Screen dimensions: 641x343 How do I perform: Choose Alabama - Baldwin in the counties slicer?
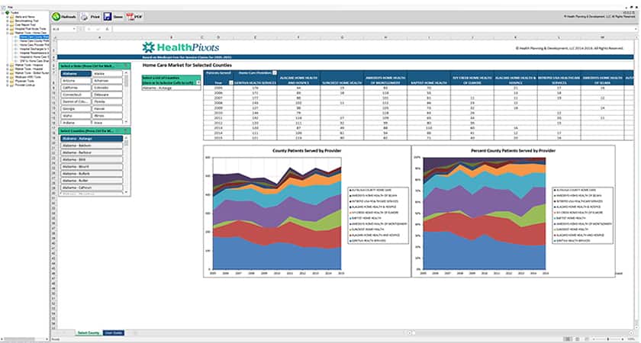[92, 146]
